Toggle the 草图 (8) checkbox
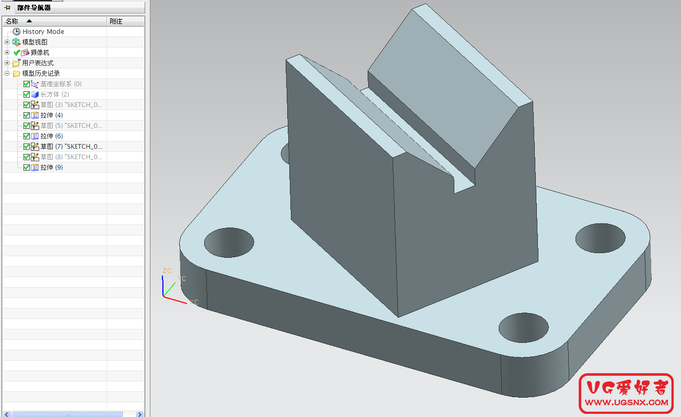The height and width of the screenshot is (417, 681). 27,157
